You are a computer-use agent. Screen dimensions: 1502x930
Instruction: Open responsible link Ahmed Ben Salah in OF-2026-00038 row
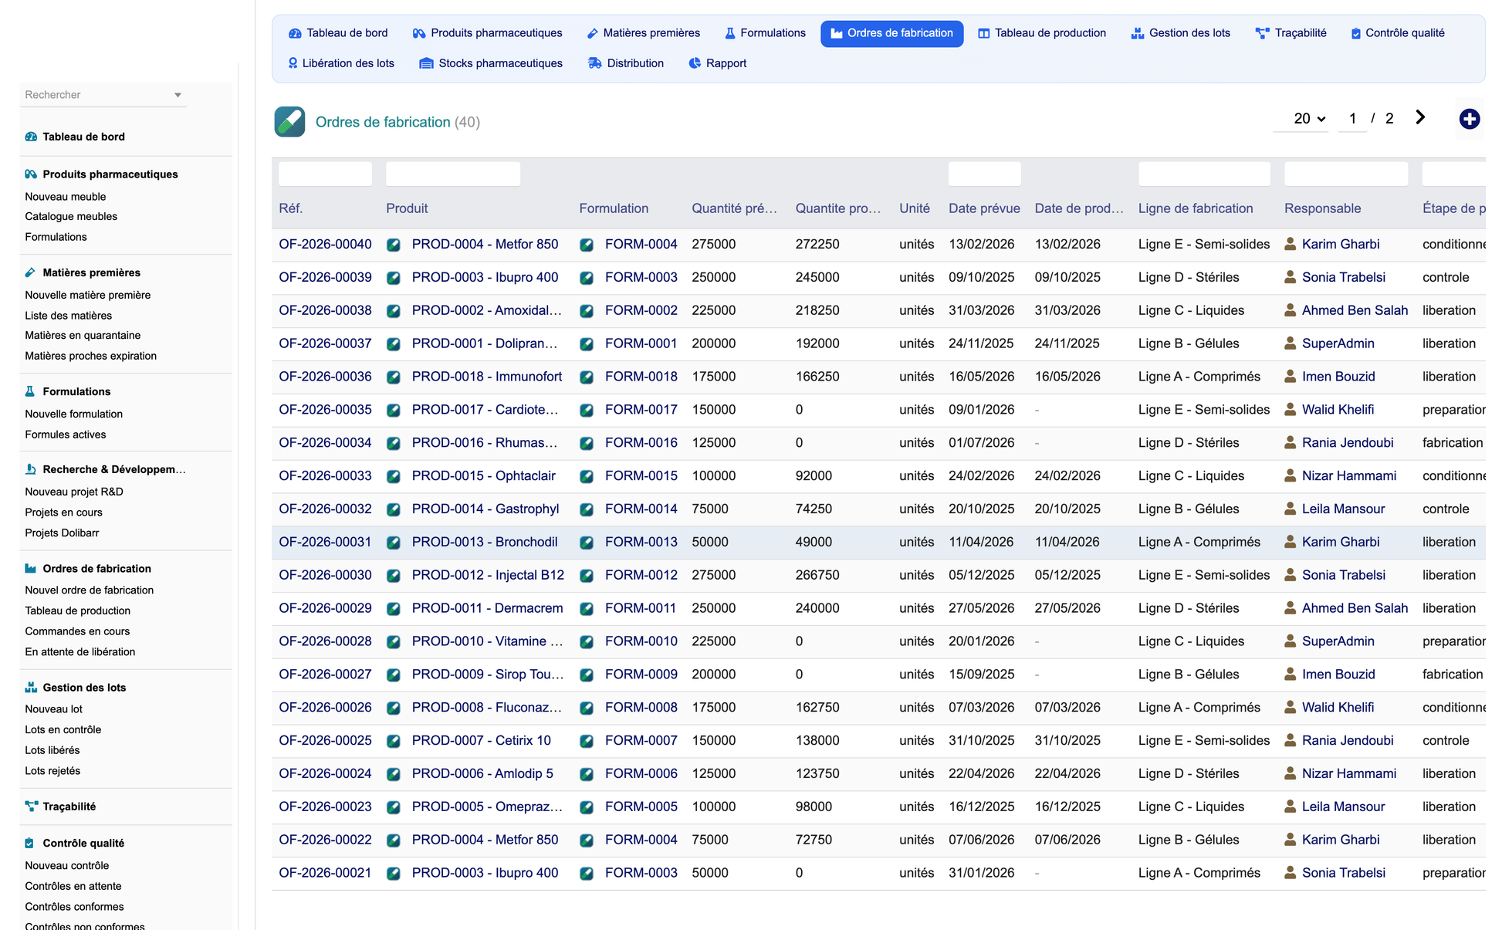1355,310
